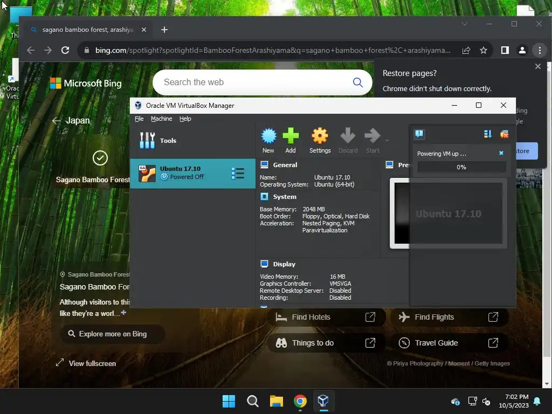Click the Sagano Bamboo Forest checkmark circle

coord(100,158)
